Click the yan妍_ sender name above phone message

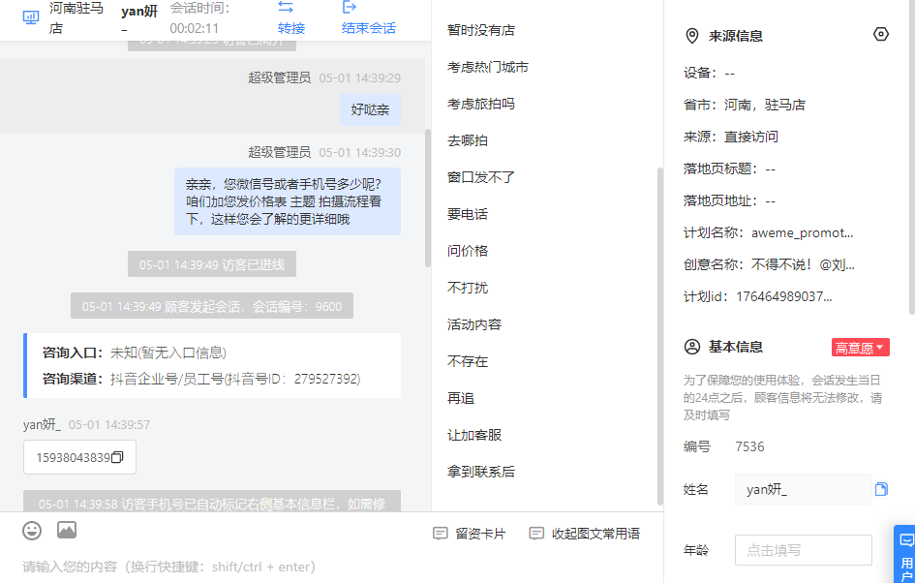42,424
